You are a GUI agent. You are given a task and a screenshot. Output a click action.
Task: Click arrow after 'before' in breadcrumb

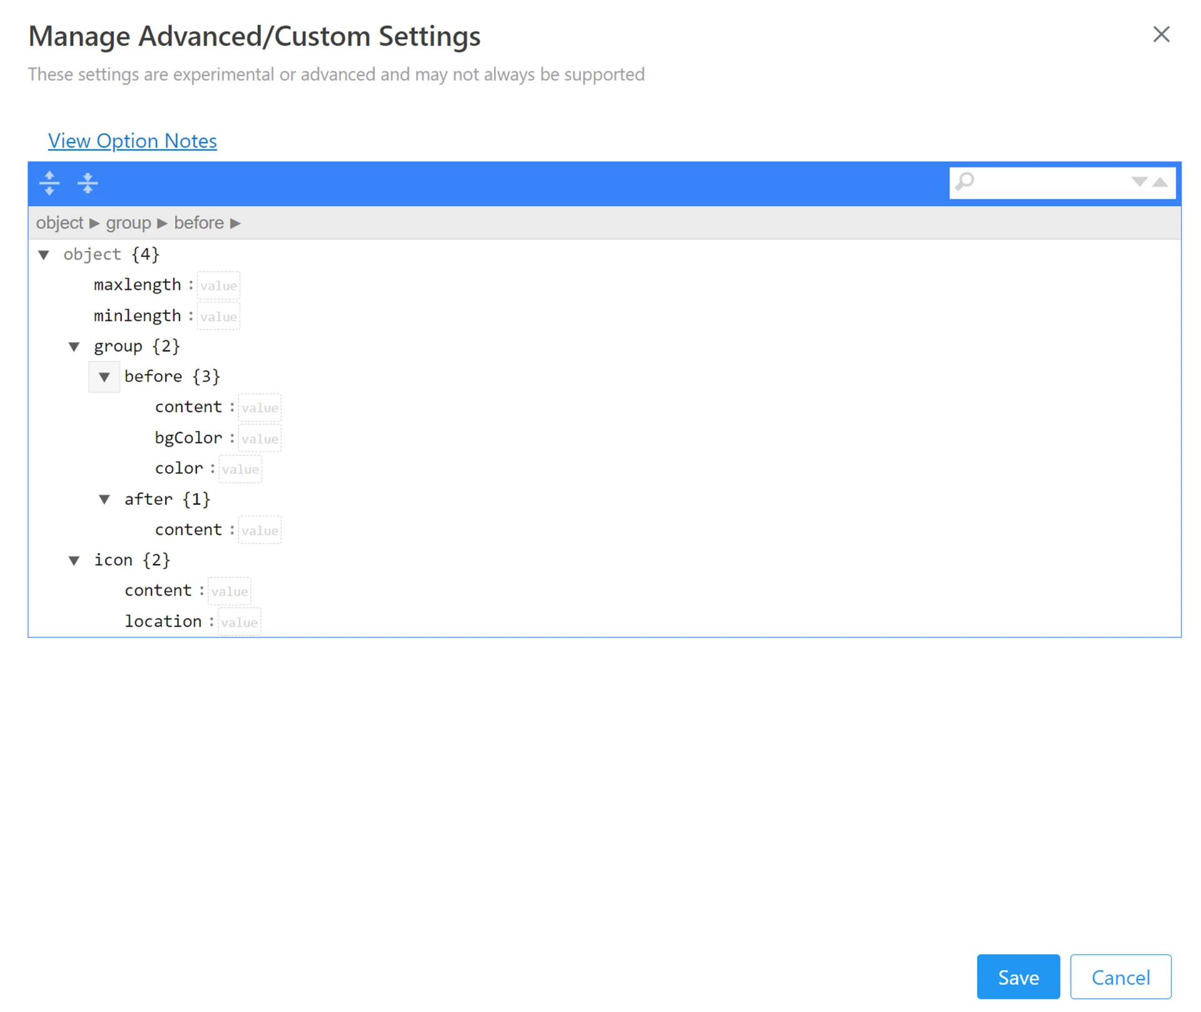pos(235,223)
